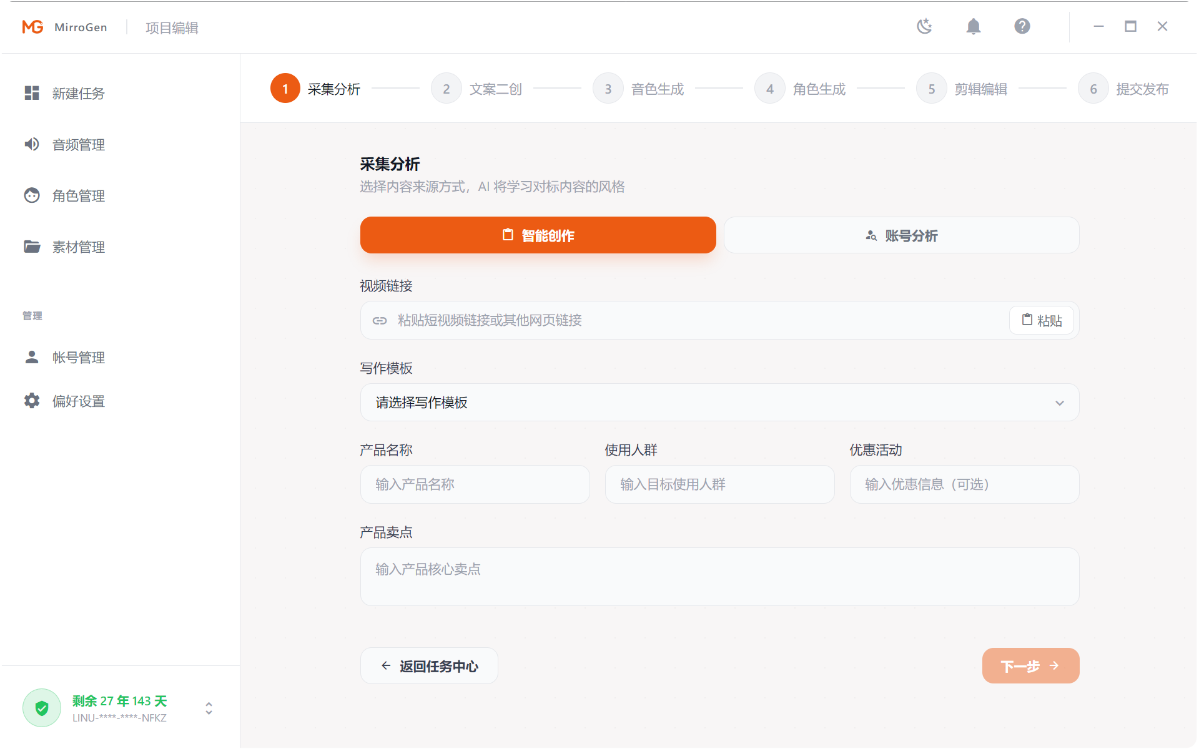Select the 智能创作 source option
Screen dimensions: 1199x749
coord(538,235)
